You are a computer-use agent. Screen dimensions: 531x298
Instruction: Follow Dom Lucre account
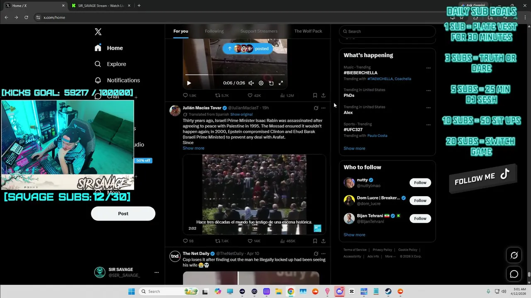pyautogui.click(x=420, y=201)
